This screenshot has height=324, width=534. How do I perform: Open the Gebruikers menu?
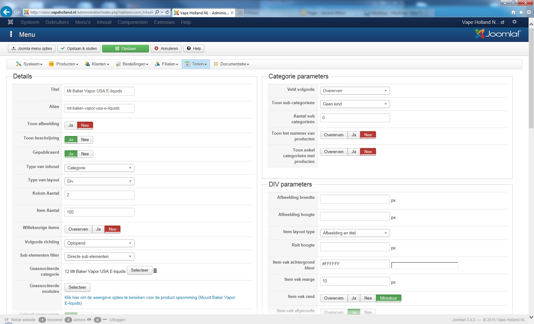click(x=57, y=22)
